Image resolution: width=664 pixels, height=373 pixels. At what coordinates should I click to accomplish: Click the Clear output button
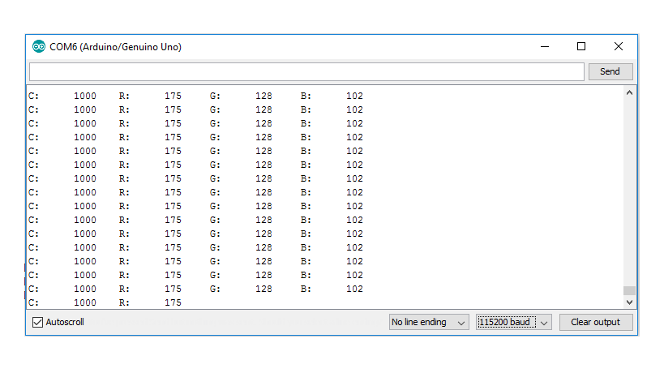coord(595,322)
